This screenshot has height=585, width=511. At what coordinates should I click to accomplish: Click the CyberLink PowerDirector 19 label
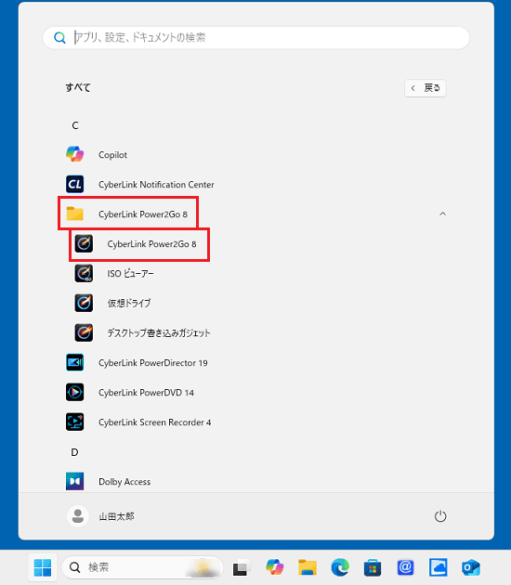pyautogui.click(x=153, y=363)
